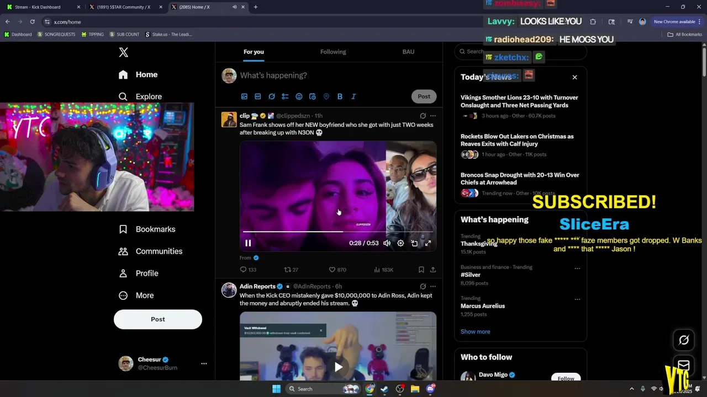Screen dimensions: 707x397
Task: Click the large sidebar Post button
Action: [x=158, y=319]
